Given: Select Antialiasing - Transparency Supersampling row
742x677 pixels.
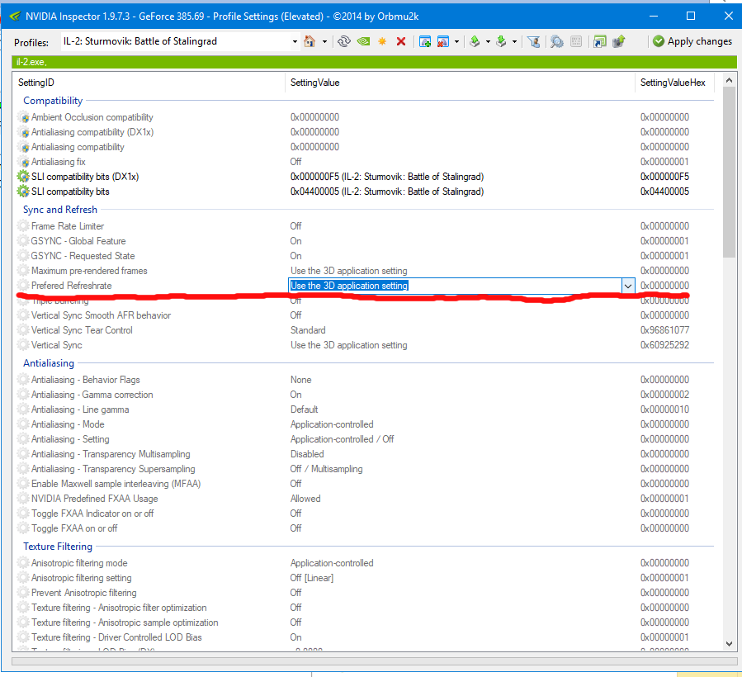Looking at the screenshot, I should pyautogui.click(x=363, y=469).
